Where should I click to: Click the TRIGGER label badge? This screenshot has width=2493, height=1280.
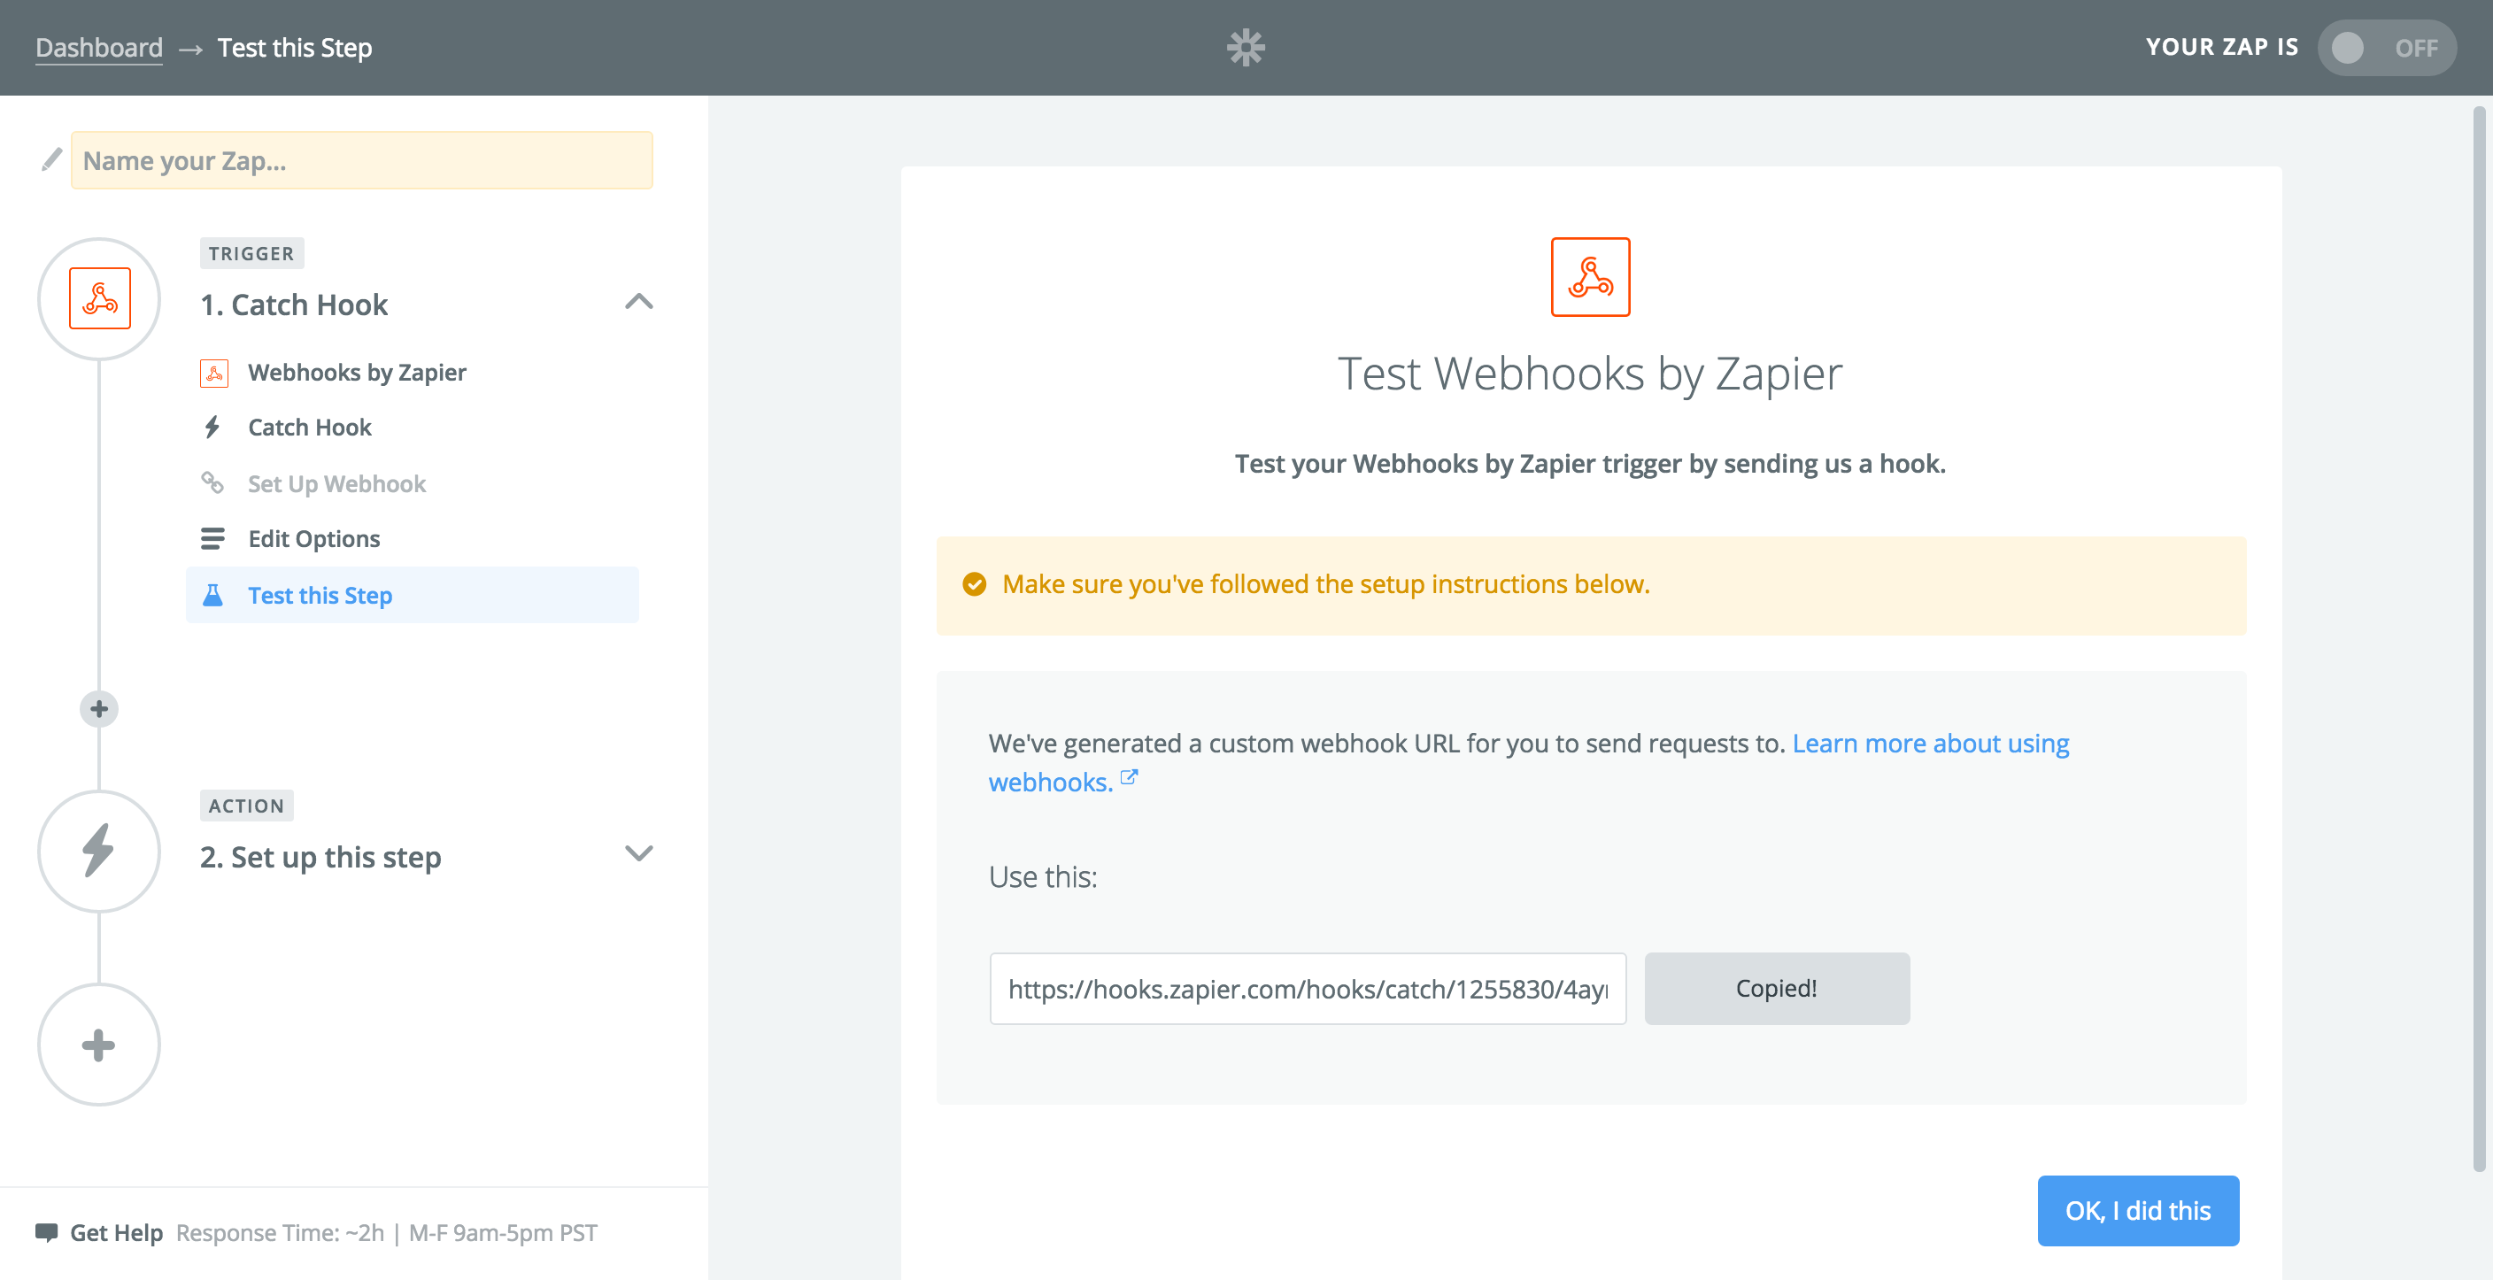coord(251,253)
